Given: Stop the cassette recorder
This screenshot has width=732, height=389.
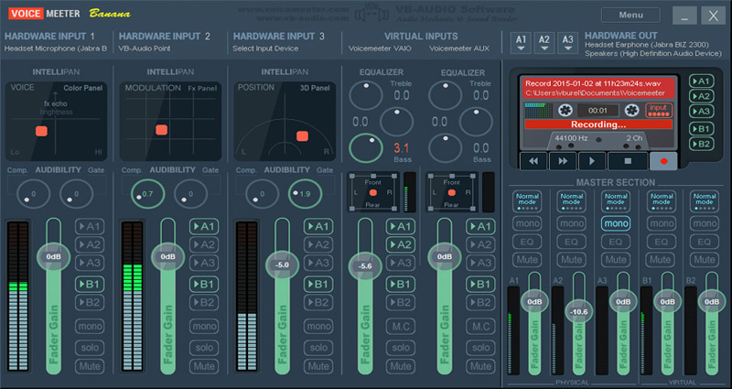Looking at the screenshot, I should click(x=627, y=160).
